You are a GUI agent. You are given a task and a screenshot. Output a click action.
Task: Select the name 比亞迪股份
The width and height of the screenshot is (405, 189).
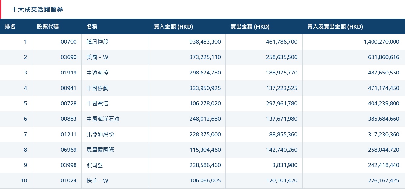pyautogui.click(x=100, y=134)
